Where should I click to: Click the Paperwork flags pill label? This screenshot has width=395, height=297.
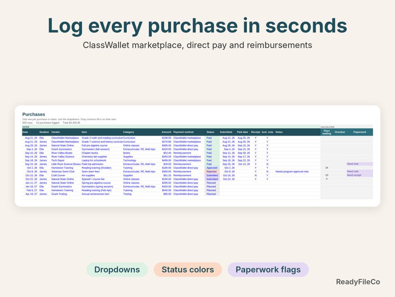(268, 270)
